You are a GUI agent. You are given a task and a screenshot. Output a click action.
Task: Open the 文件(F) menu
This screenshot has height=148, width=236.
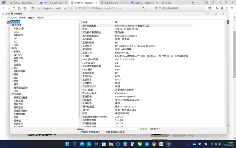14,18
